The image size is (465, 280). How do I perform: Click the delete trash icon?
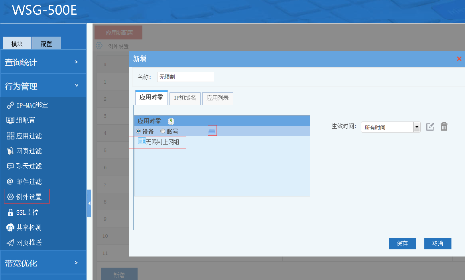click(x=444, y=127)
